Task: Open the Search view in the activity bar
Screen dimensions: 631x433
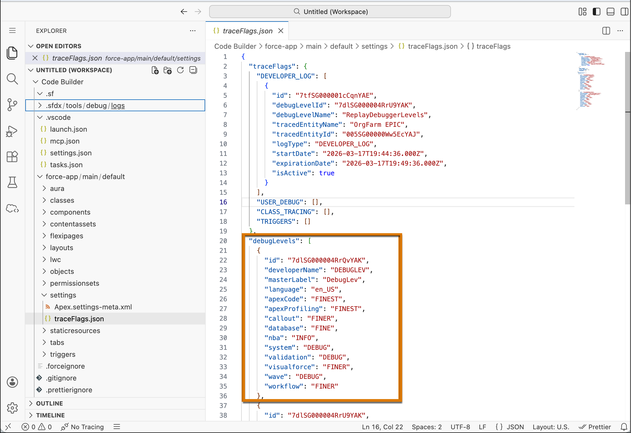Action: pyautogui.click(x=12, y=79)
